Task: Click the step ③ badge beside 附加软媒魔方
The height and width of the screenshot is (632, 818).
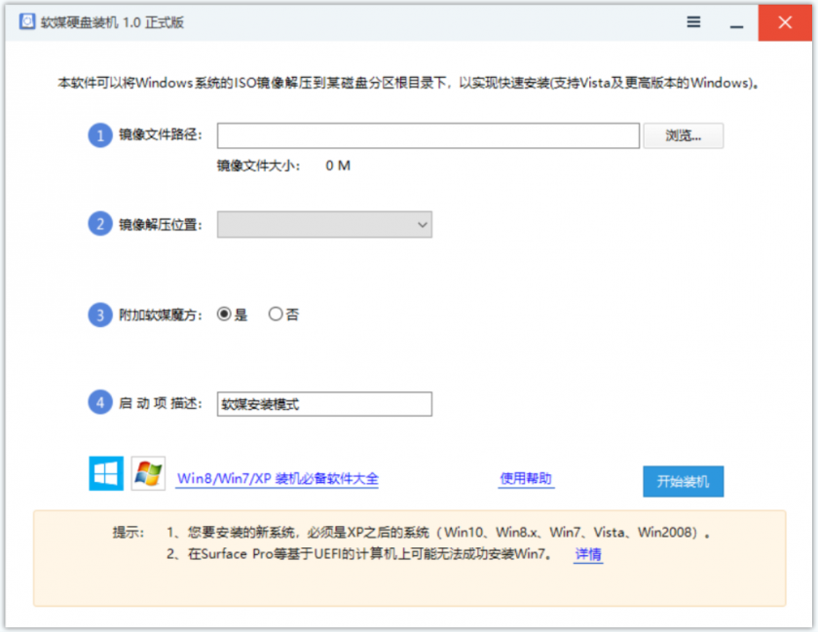Action: (x=100, y=314)
